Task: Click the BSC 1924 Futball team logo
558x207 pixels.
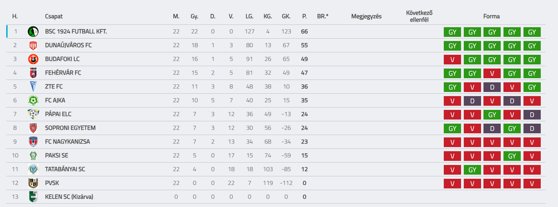Action: (x=33, y=32)
